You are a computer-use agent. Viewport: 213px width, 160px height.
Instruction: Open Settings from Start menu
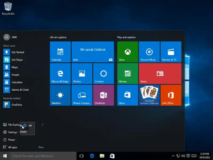10,132
